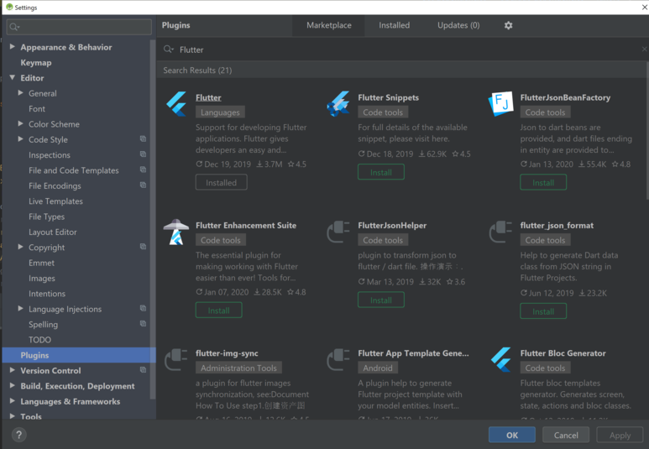Screen dimensions: 649x449
Task: Install the FlutterJsonBeanFactory plugin
Action: (x=543, y=182)
